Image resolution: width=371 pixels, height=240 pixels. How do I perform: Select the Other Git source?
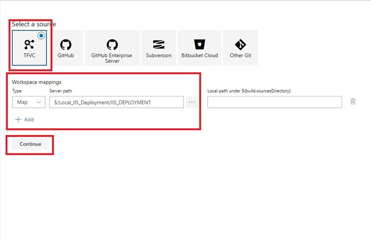click(240, 48)
